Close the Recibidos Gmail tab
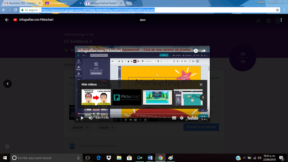This screenshot has height=162, width=288. coord(40,3)
